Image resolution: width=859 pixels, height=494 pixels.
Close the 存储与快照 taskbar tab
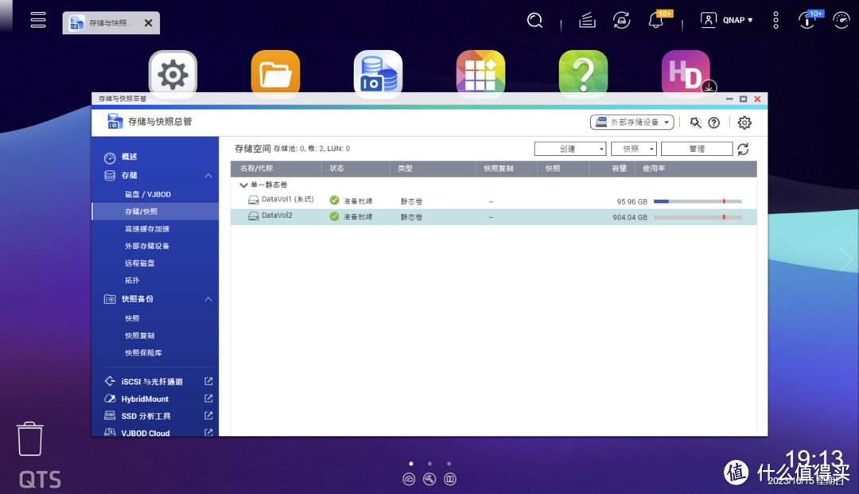pos(149,23)
